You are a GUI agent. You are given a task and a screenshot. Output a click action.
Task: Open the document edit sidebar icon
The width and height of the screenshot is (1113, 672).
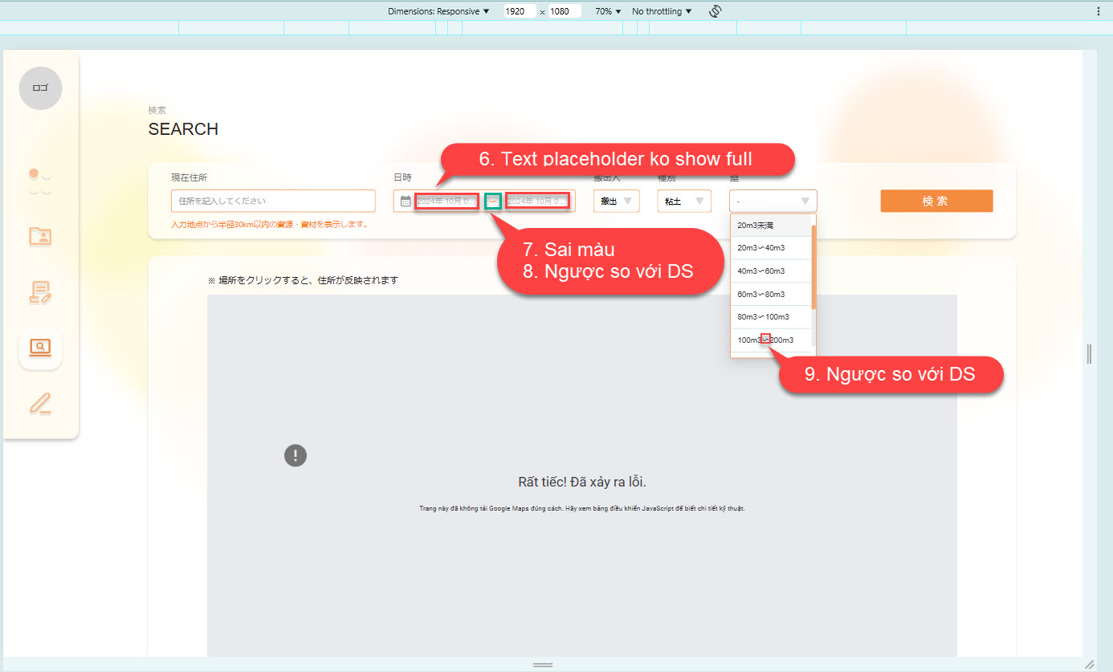tap(40, 293)
